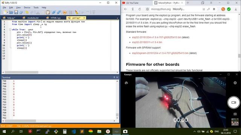Close the pin1.py tab
Screen dimensions: 241x135
pyautogui.click(x=84, y=18)
